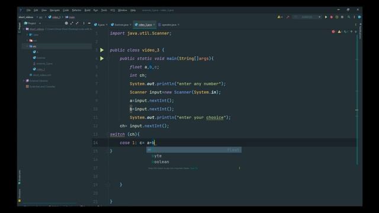The height and width of the screenshot is (213, 379).
Task: Select opened file target icon in Project panel
Action: (66, 23)
